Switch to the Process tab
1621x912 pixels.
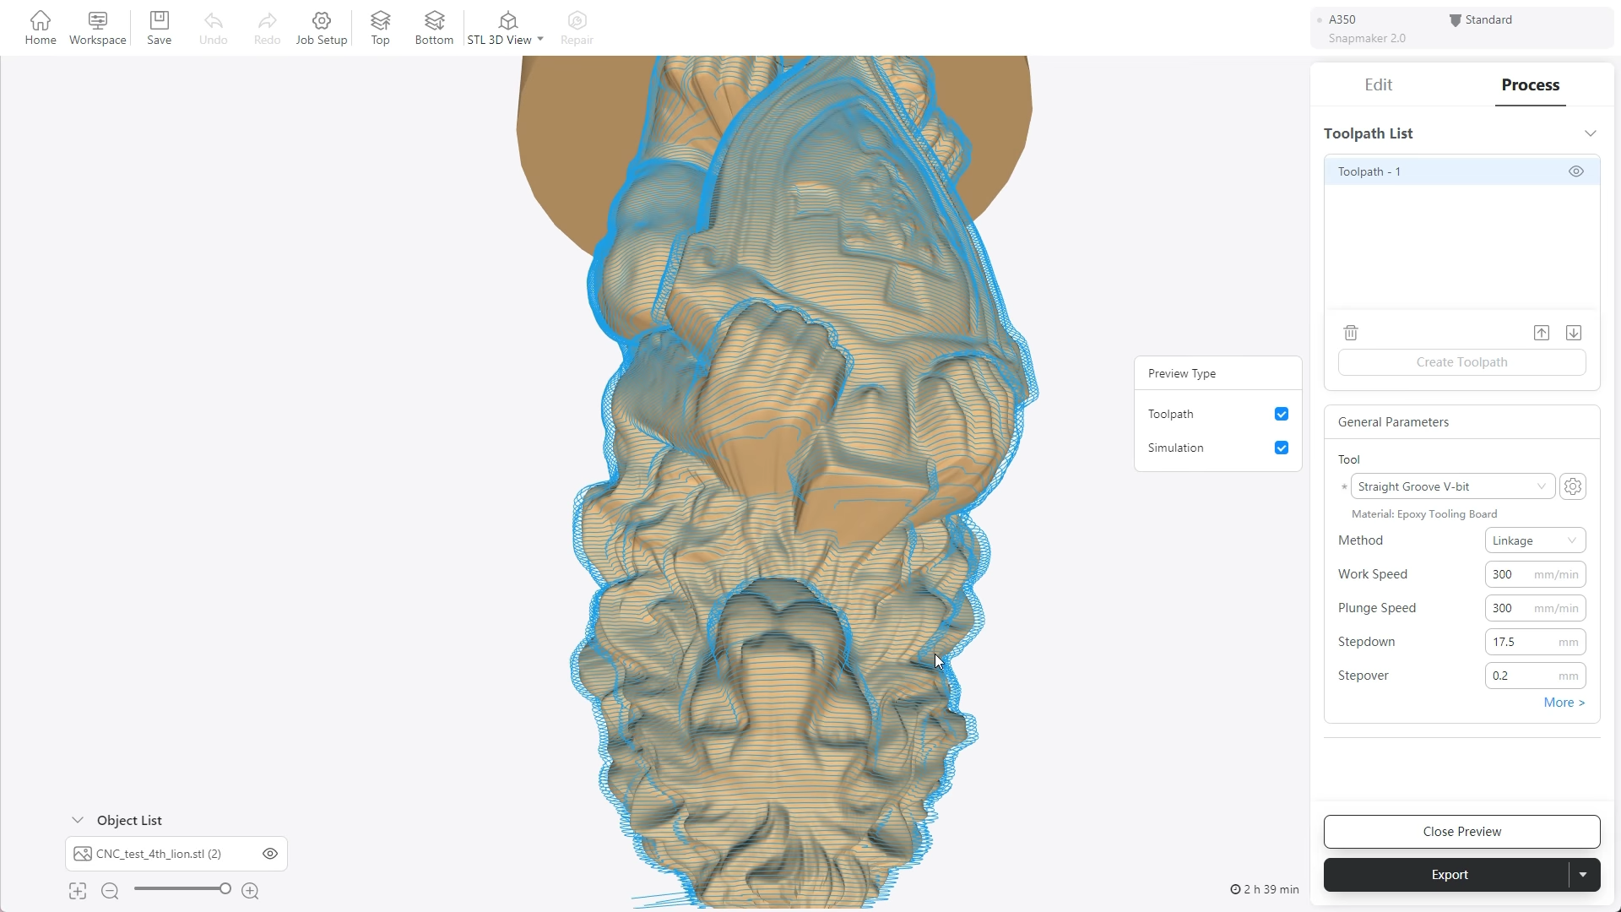[1531, 84]
